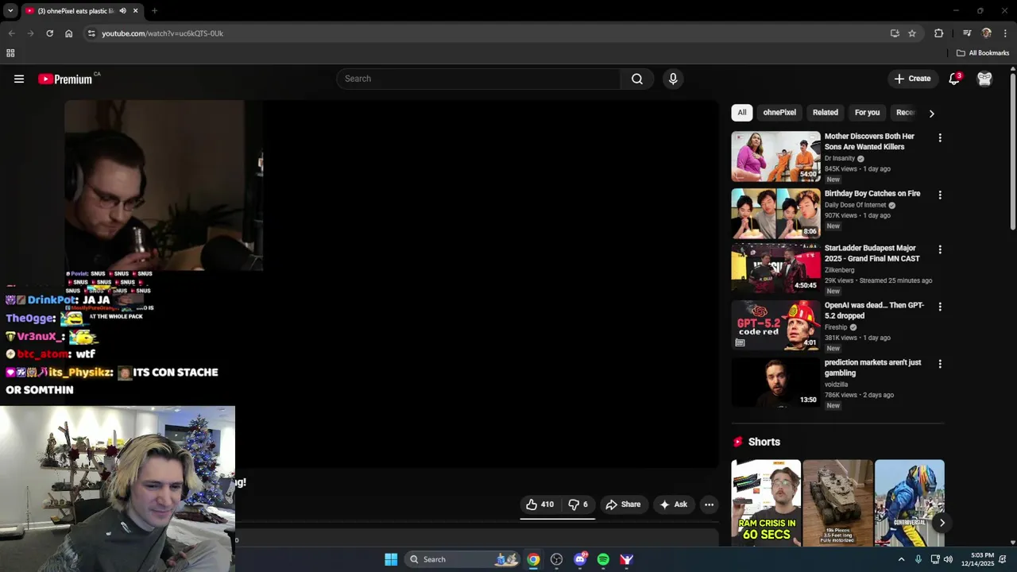Reload the page in Chrome

(49, 33)
